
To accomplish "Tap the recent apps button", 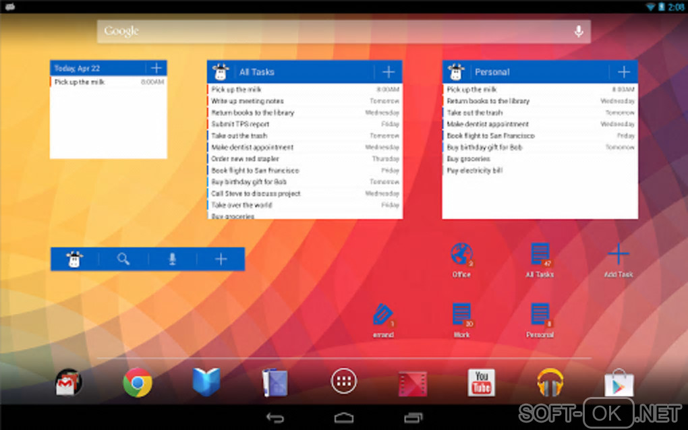I will [x=413, y=418].
